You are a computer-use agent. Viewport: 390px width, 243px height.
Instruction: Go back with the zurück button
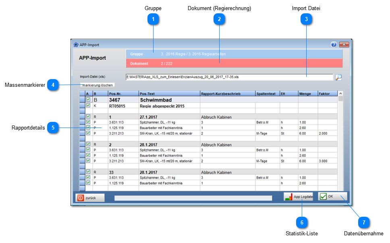pos(90,198)
